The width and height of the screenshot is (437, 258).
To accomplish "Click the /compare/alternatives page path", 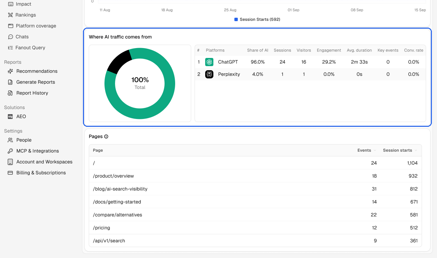I will [x=117, y=215].
